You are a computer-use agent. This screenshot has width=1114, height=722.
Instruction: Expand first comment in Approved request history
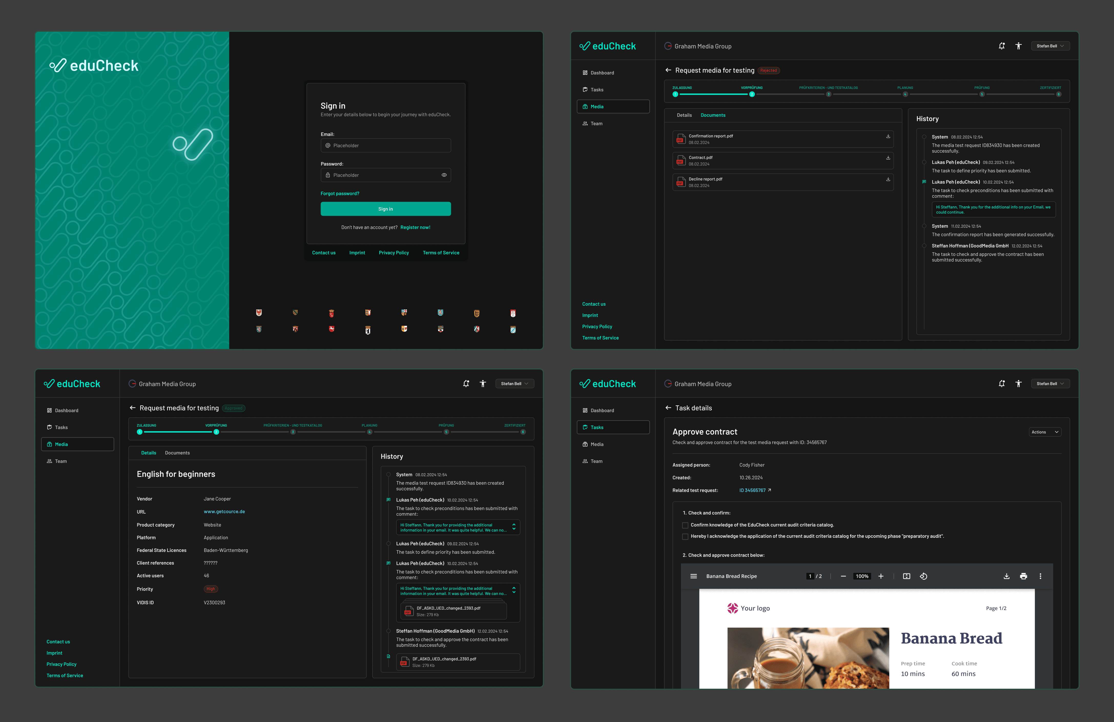point(513,527)
